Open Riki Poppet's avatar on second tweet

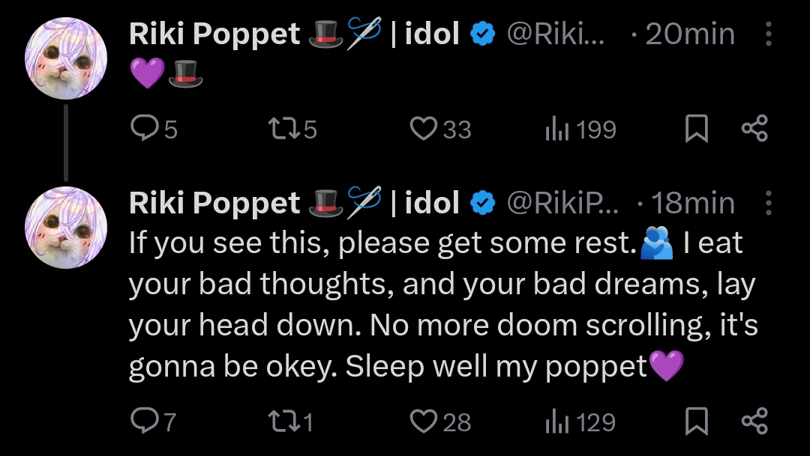[66, 228]
